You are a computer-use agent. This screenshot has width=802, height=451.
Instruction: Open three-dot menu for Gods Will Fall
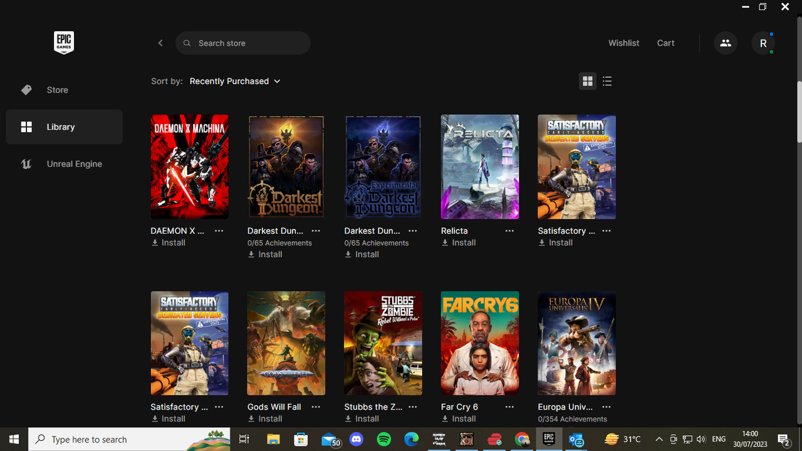(x=316, y=407)
